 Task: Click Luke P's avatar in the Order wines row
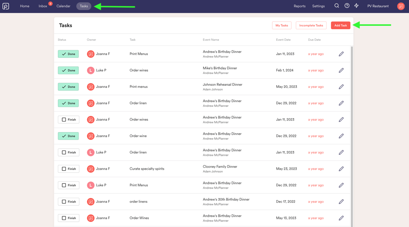point(90,70)
